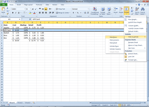Click the zoom slider in status bar
The image size is (149, 107).
point(140,105)
